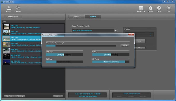Open Presettings from the toolbar
Viewport: 176px width, 101px height.
point(141,9)
